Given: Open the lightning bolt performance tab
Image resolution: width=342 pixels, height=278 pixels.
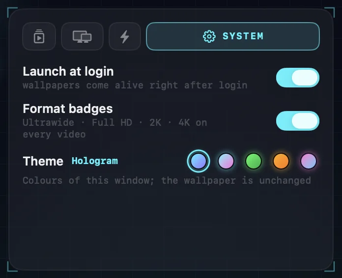Looking at the screenshot, I should (x=125, y=36).
